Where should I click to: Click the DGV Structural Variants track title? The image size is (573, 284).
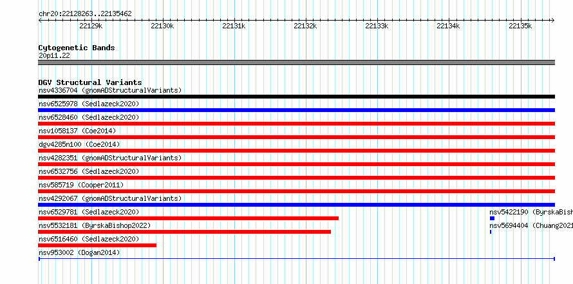click(x=90, y=82)
